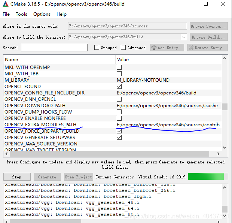This screenshot has width=232, height=223.
Task: Open the Tools menu
Action: 21,14
